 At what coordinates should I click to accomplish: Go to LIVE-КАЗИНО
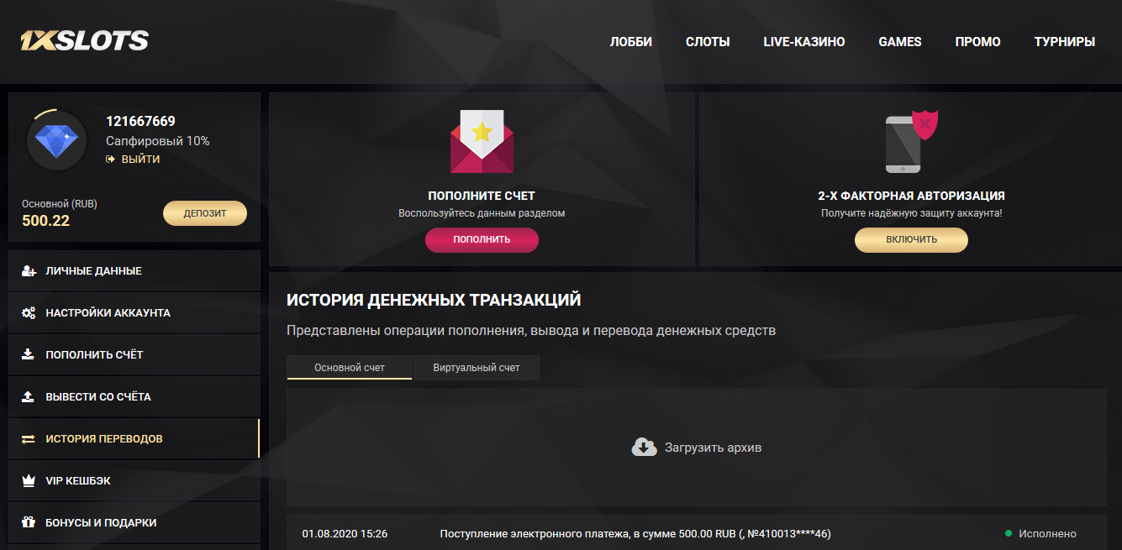[x=804, y=41]
